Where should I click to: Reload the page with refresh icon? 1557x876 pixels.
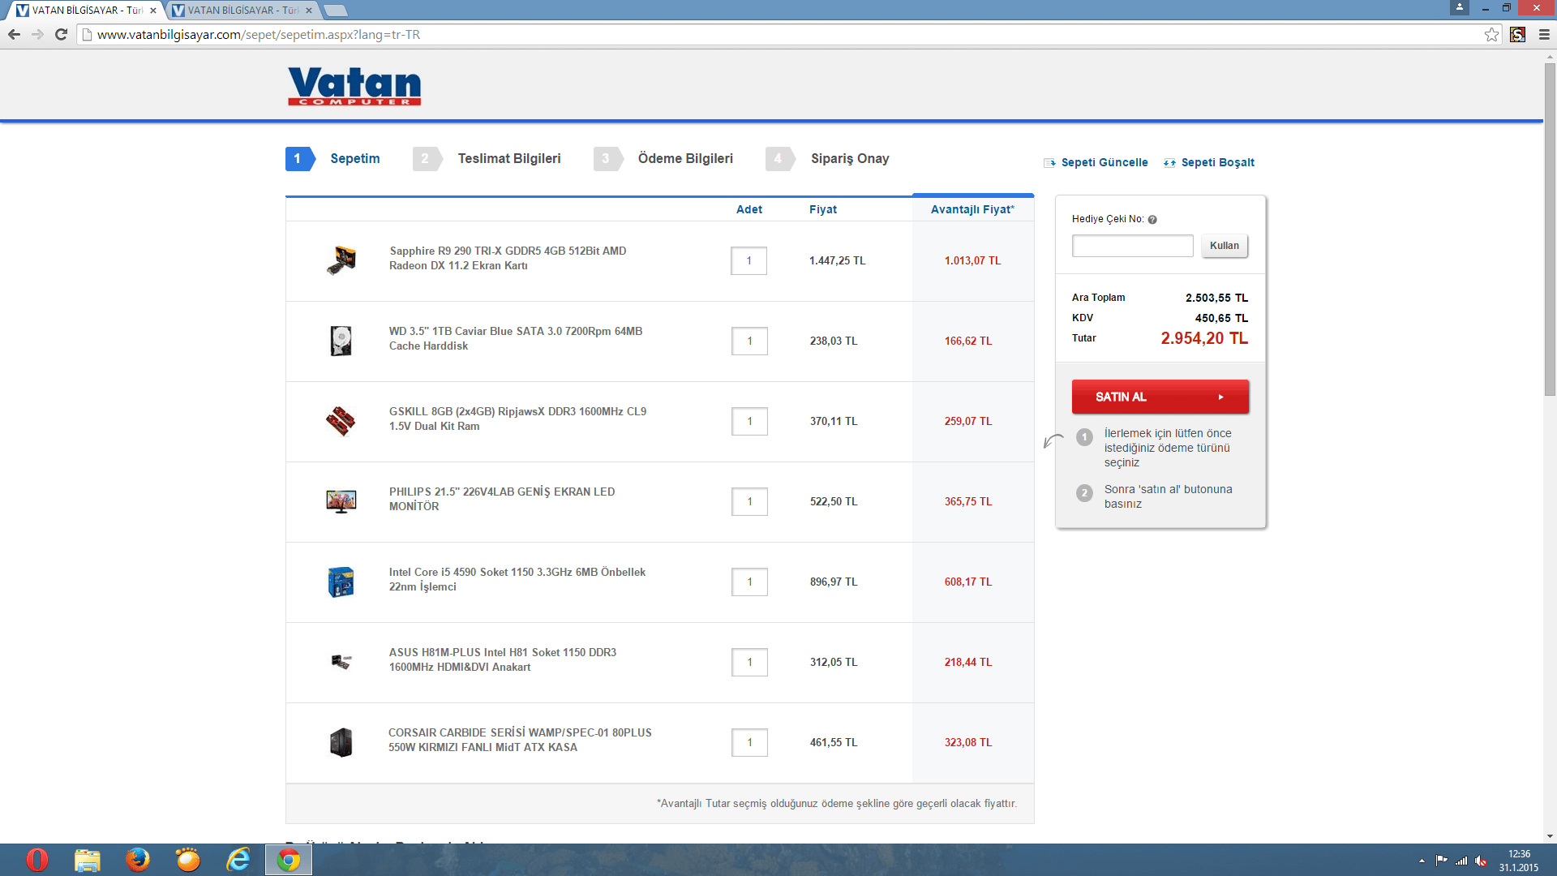[x=61, y=35]
